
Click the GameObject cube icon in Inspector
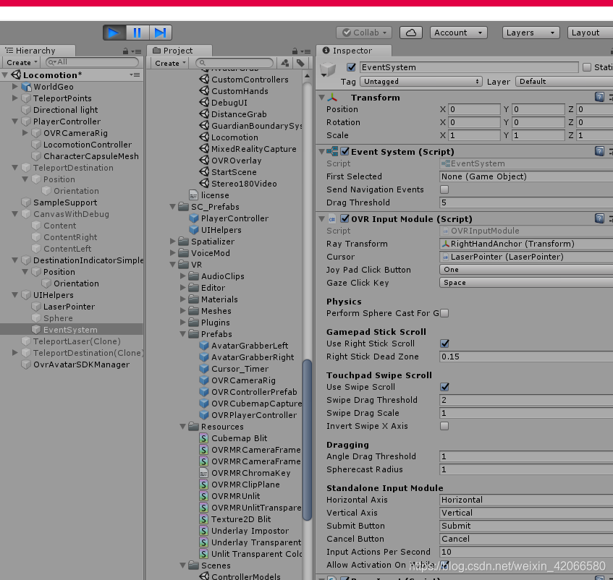(x=328, y=69)
